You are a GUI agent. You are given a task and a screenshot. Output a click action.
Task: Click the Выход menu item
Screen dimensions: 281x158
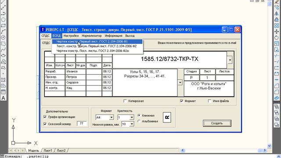tap(130, 36)
